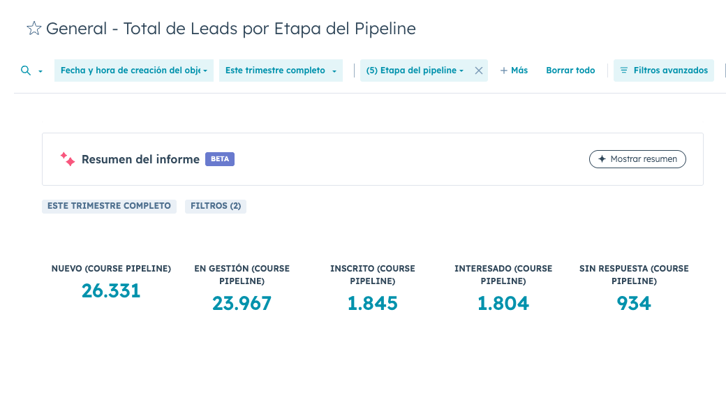The image size is (726, 400).
Task: Click the advanced filters lines icon
Action: 624,71
